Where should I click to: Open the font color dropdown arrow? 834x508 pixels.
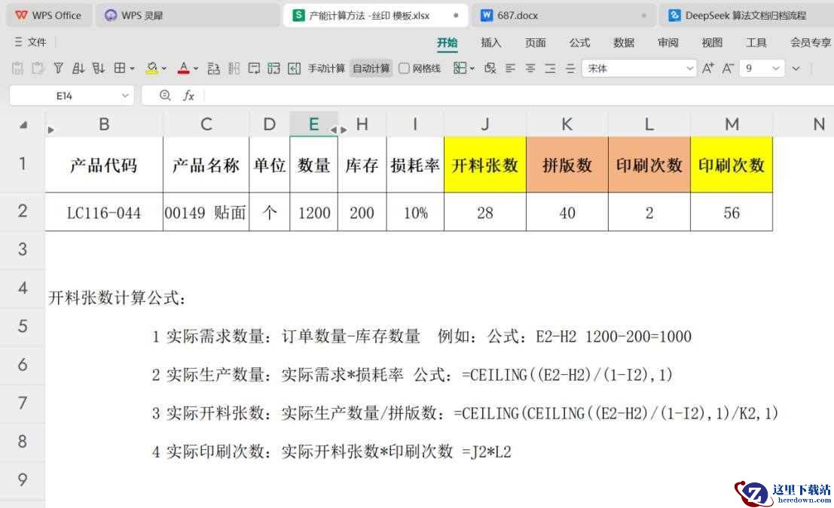coord(196,68)
